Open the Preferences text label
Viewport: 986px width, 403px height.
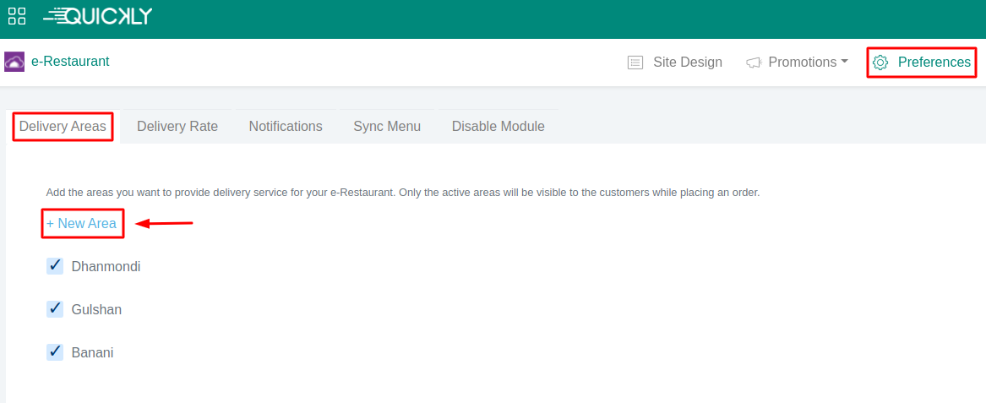pyautogui.click(x=934, y=62)
